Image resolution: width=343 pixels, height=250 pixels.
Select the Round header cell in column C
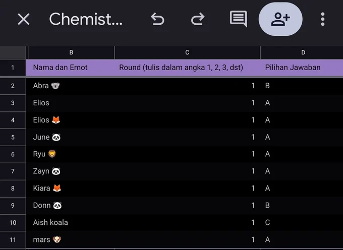click(187, 68)
